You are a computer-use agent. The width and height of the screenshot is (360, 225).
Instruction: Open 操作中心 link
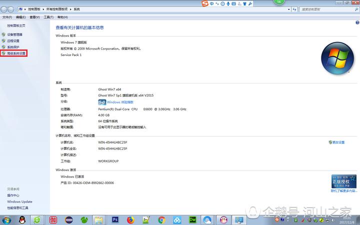coord(13,195)
